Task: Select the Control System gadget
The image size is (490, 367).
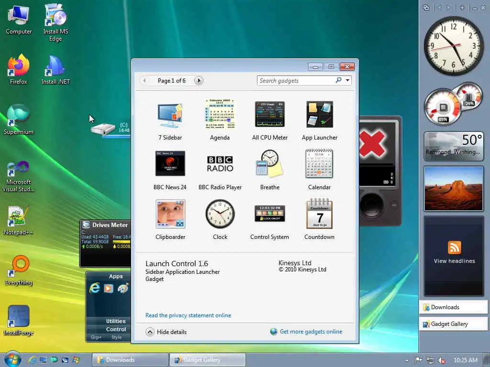Action: pyautogui.click(x=270, y=214)
